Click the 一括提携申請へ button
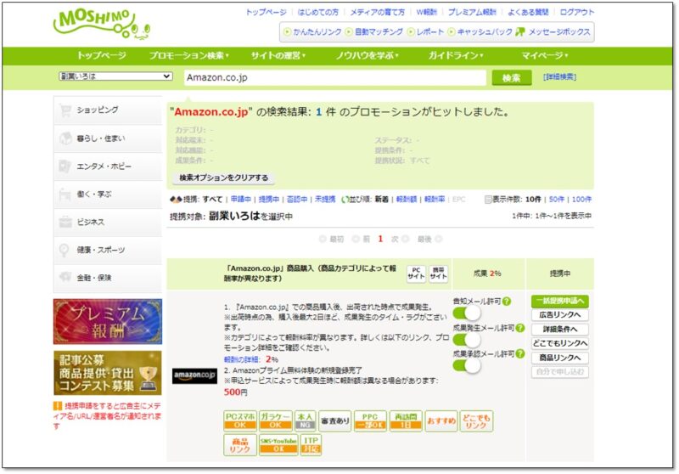The width and height of the screenshot is (679, 474). 560,301
